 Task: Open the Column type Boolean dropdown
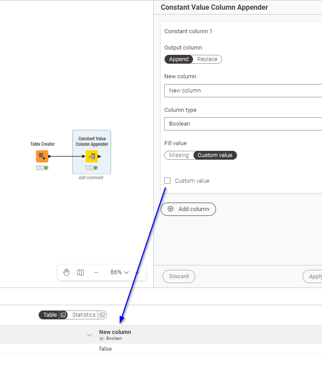click(243, 124)
